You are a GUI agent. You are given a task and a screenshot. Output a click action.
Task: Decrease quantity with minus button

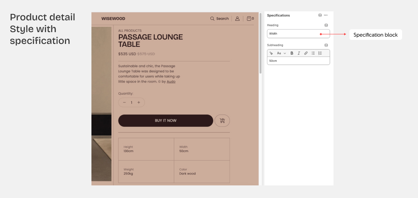click(124, 102)
